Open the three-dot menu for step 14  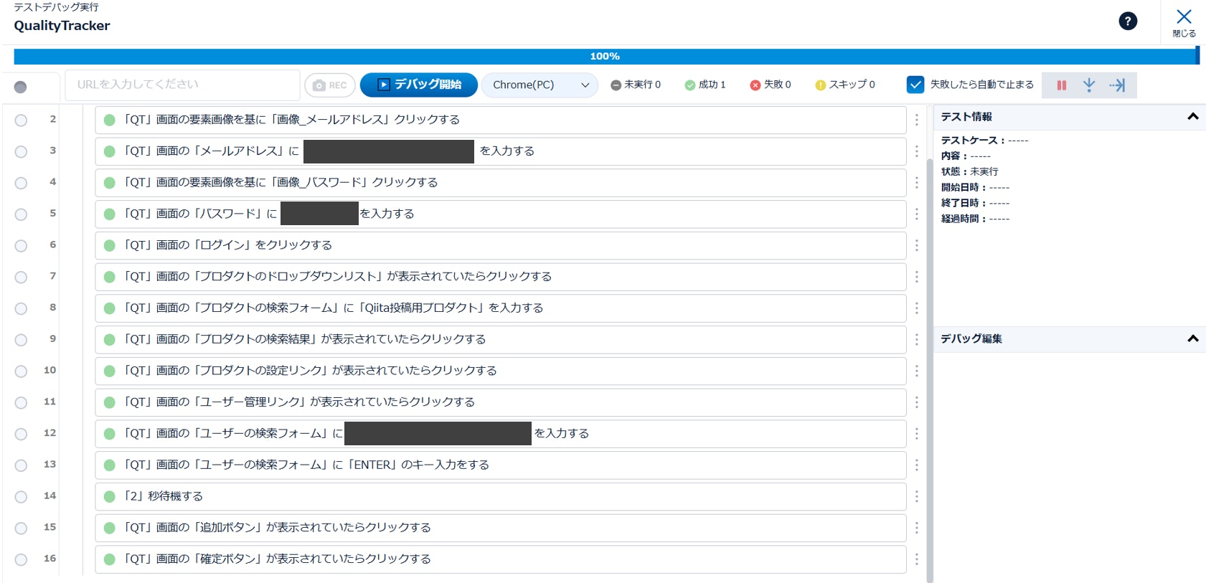[916, 496]
